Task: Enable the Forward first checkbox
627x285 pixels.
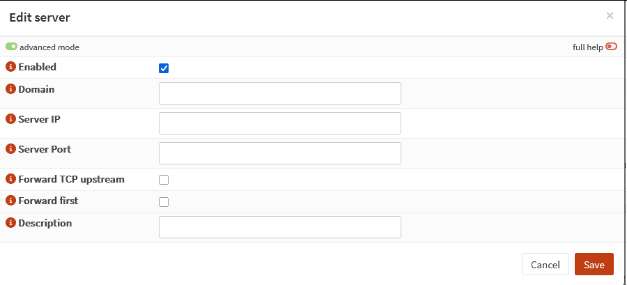Action: 164,202
